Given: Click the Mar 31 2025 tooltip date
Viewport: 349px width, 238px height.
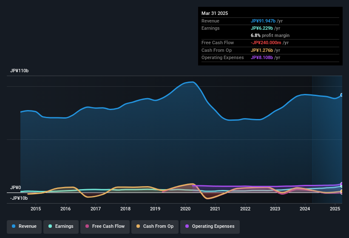Looking at the screenshot, I should (x=215, y=13).
